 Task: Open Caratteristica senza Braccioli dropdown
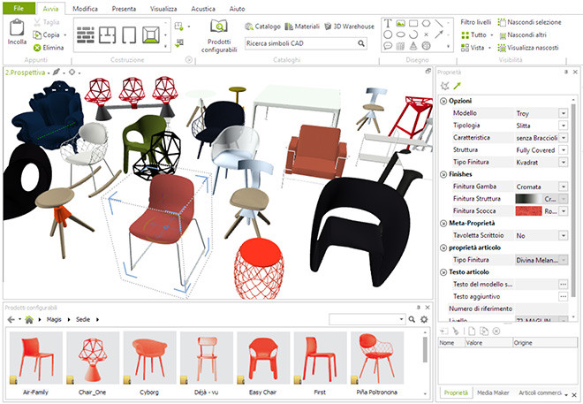point(564,138)
